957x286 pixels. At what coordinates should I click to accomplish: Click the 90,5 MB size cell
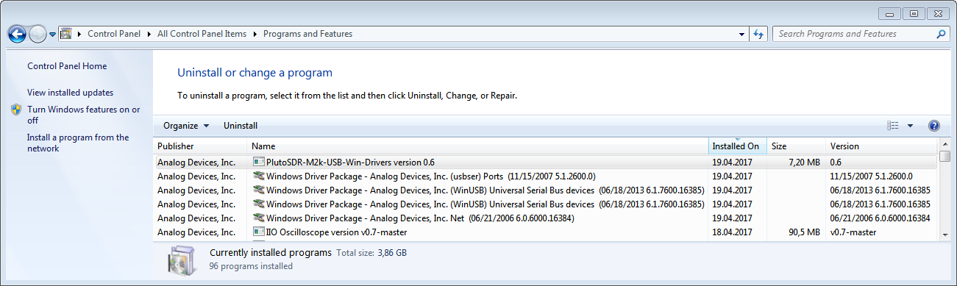click(803, 232)
